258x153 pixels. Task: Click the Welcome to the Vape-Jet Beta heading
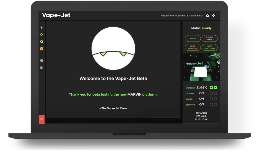tap(113, 79)
